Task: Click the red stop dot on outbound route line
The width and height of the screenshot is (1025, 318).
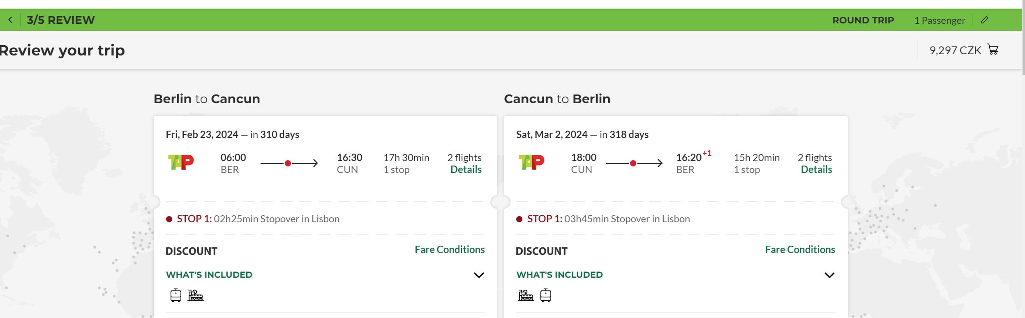Action: pyautogui.click(x=288, y=164)
